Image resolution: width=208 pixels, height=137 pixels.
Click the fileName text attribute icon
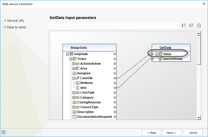pyautogui.click(x=78, y=83)
